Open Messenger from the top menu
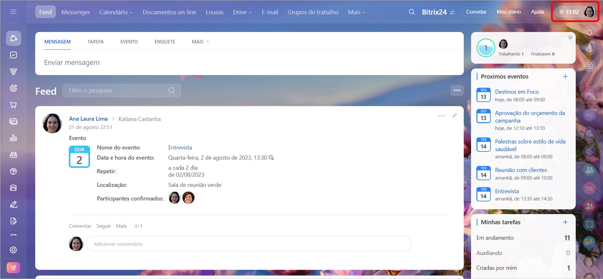This screenshot has height=279, width=603. click(x=75, y=12)
